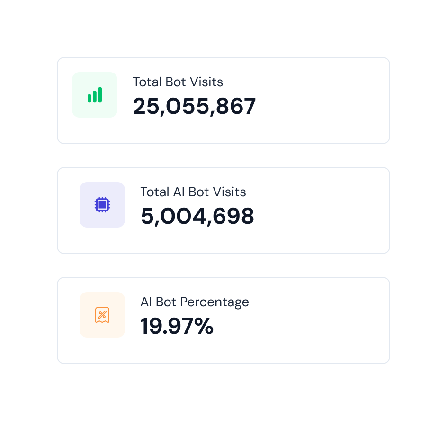Open the Total Bot Visits icon tile
This screenshot has width=447, height=421.
click(95, 95)
